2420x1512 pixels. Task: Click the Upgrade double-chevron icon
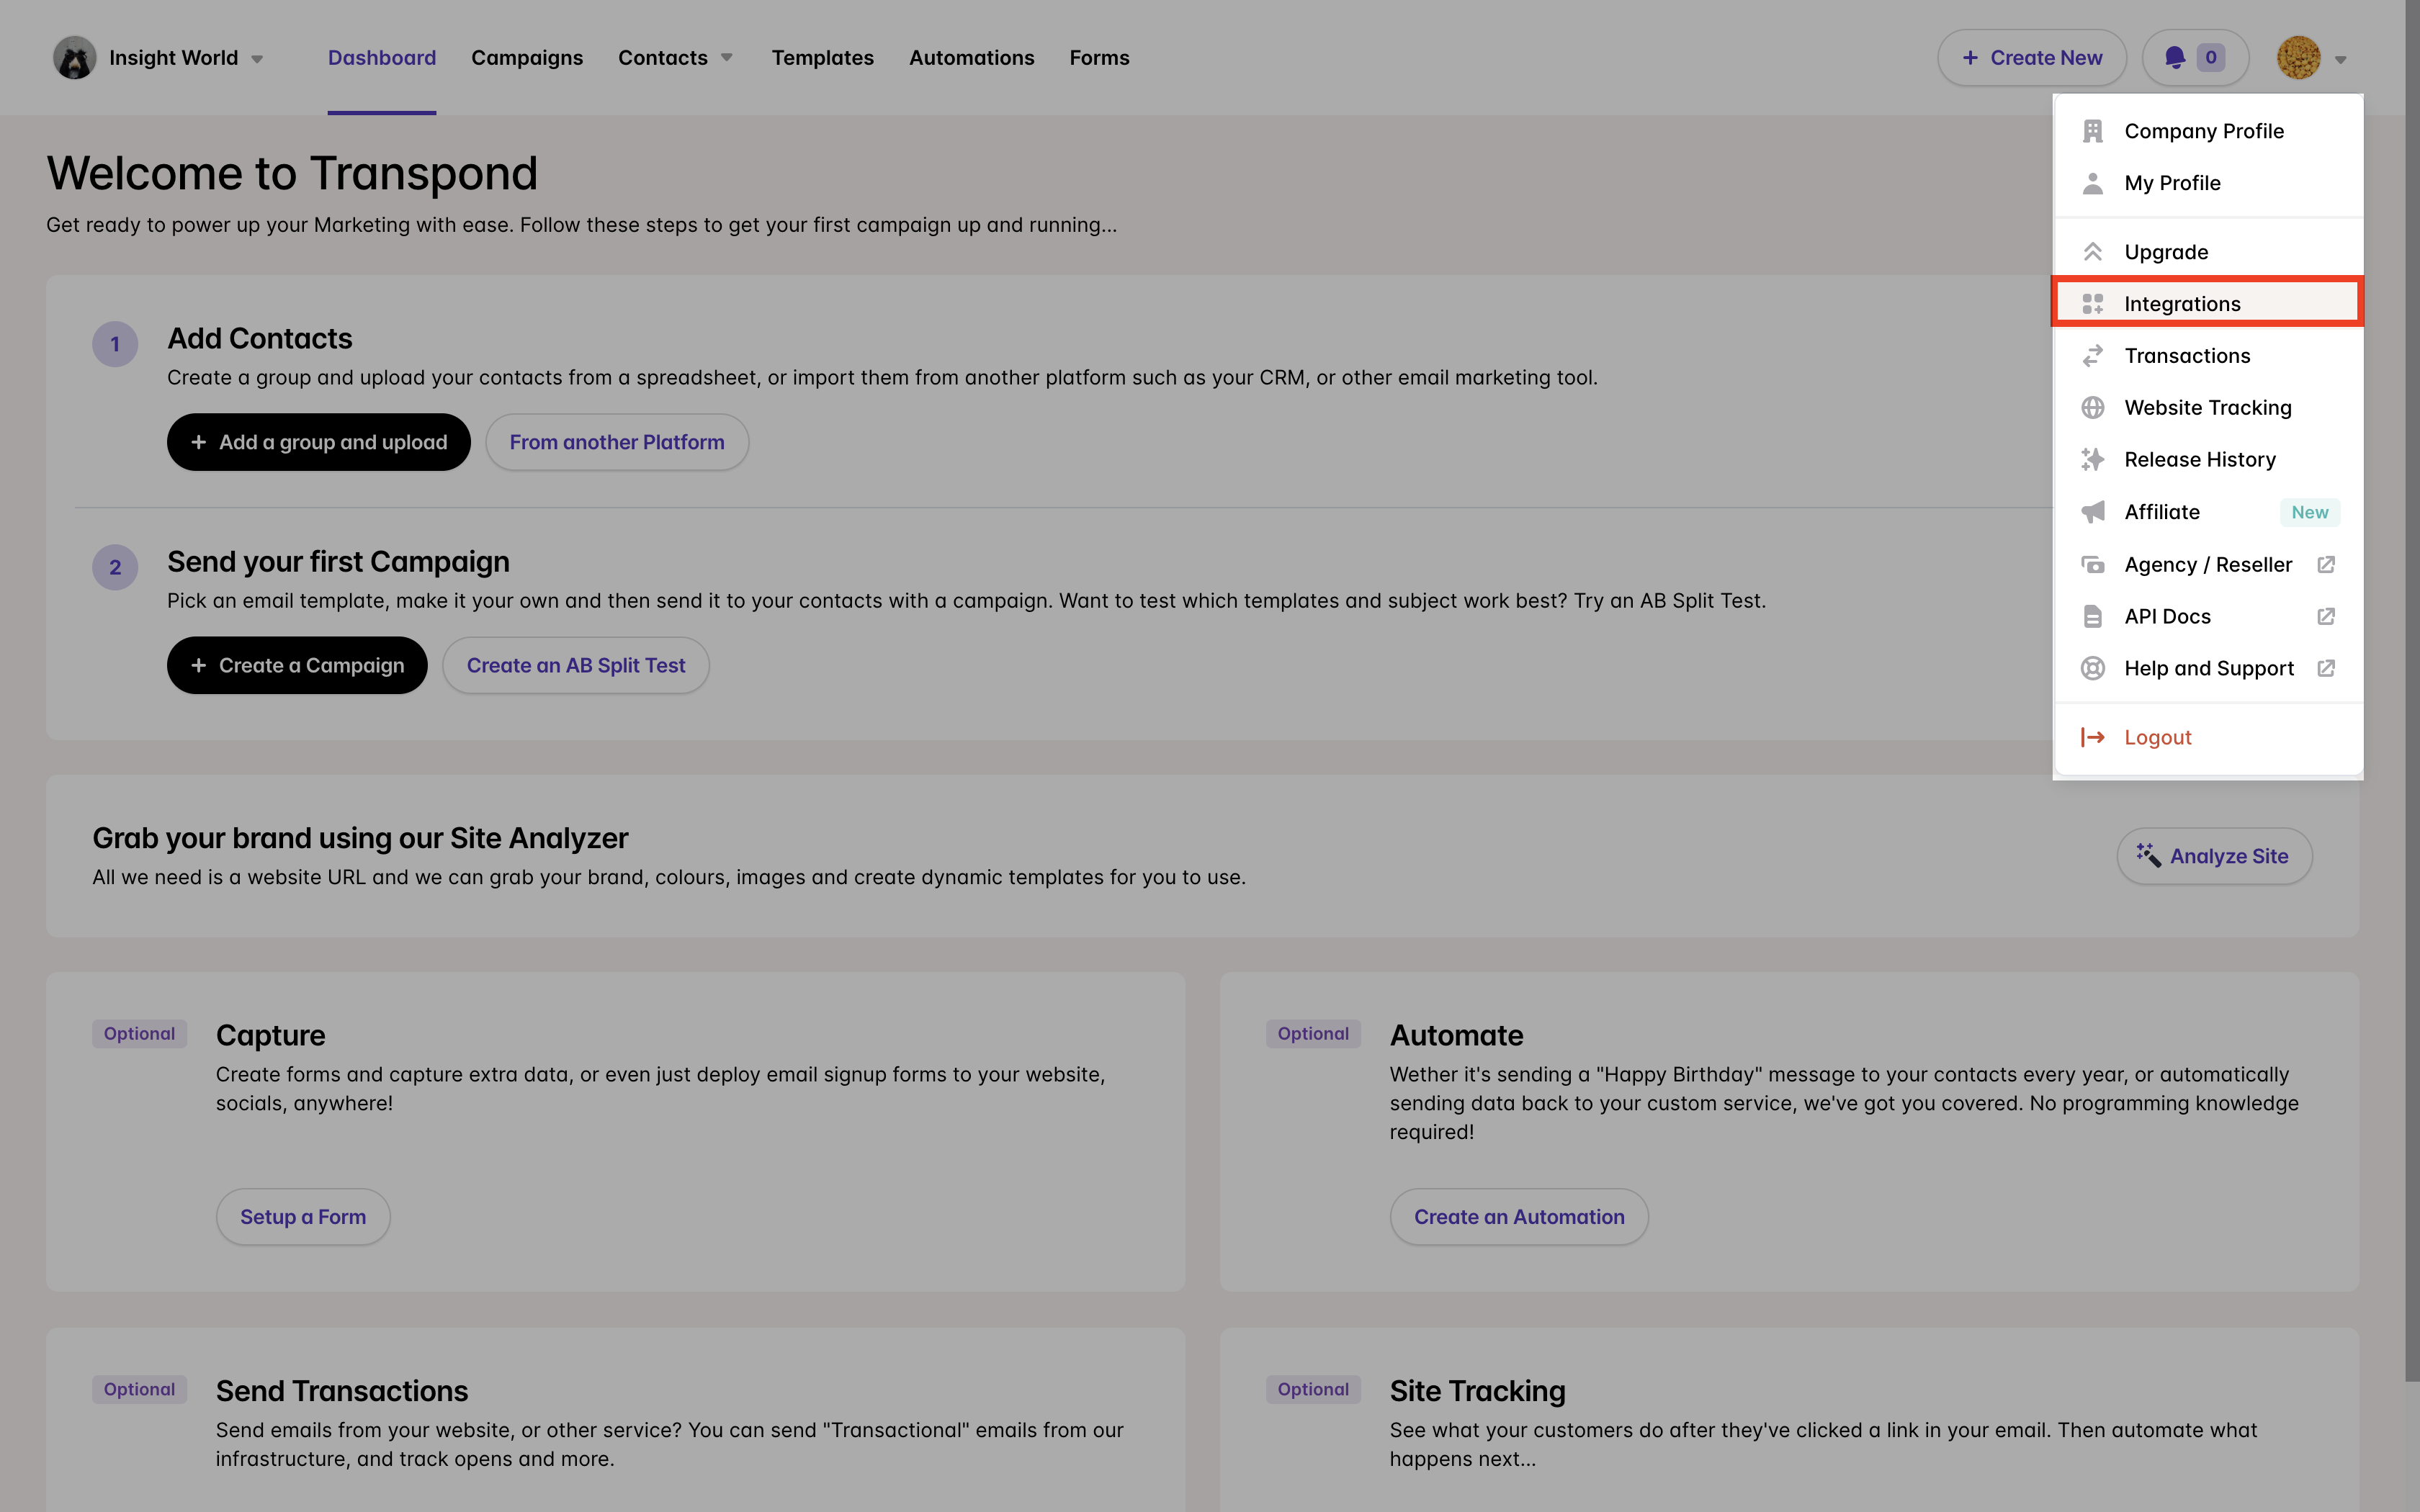click(x=2092, y=252)
